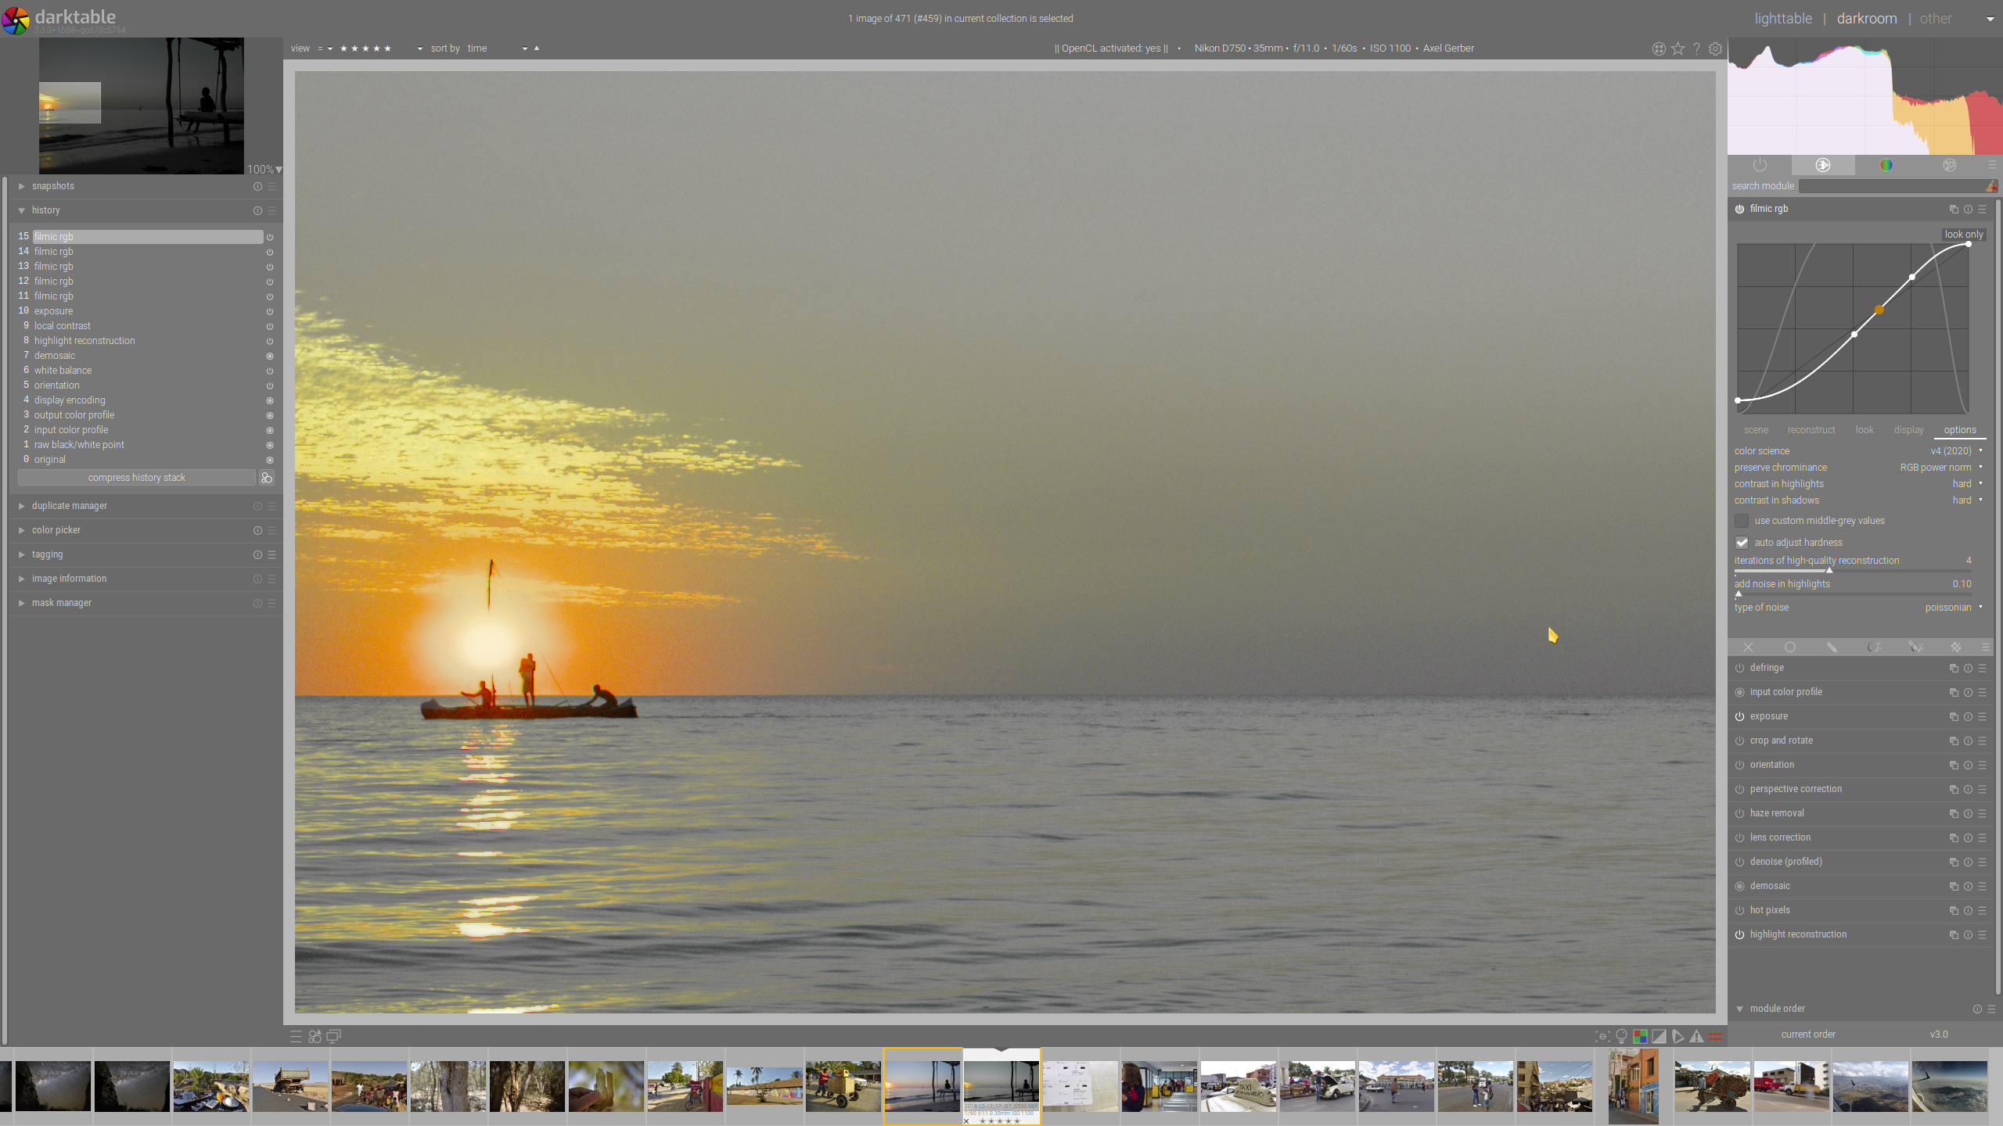This screenshot has height=1126, width=2003.
Task: Open sort by time dropdown
Action: (498, 48)
